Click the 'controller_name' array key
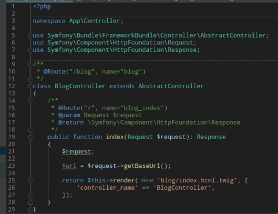This screenshot has height=214, width=278. (x=107, y=187)
